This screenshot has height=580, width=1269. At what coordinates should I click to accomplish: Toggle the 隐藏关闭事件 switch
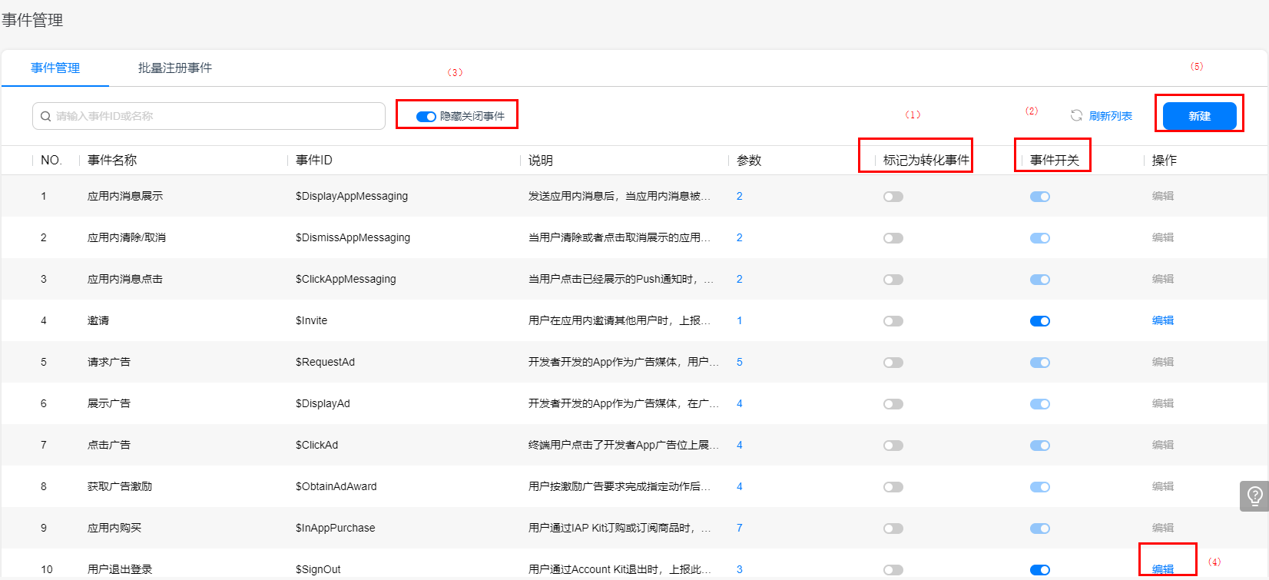[426, 117]
